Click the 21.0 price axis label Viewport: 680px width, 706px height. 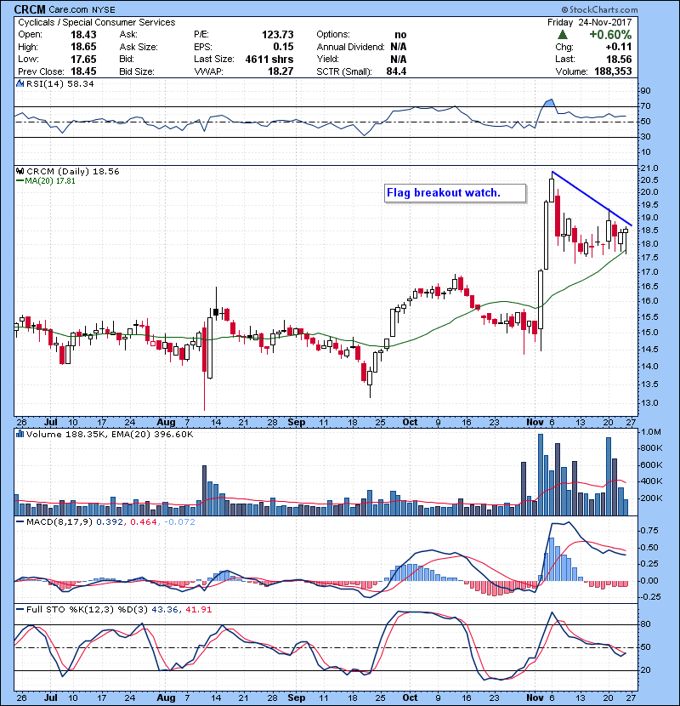click(x=649, y=168)
